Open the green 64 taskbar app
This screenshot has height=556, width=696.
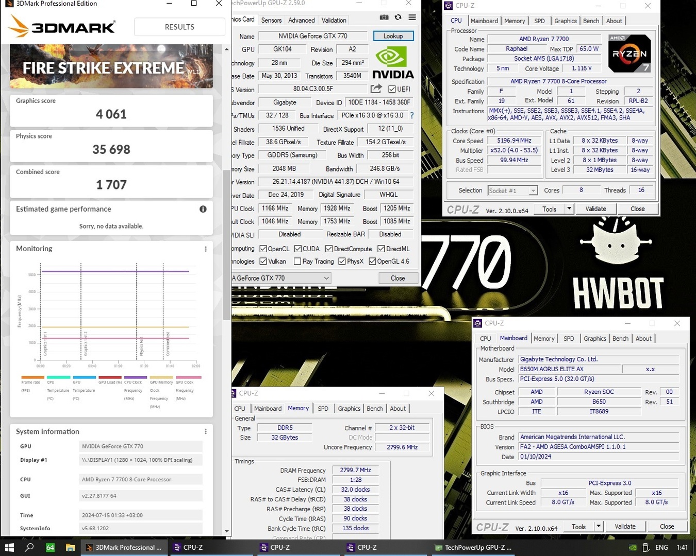tap(50, 547)
